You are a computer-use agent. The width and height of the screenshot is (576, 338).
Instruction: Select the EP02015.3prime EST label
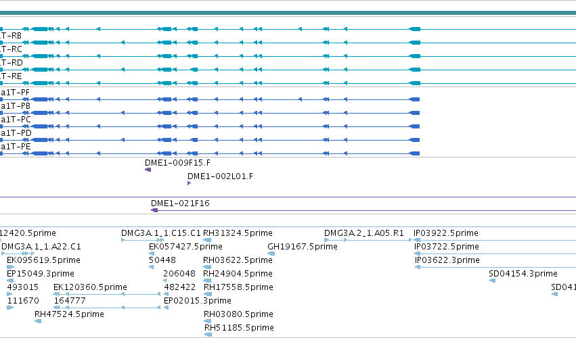(x=198, y=301)
